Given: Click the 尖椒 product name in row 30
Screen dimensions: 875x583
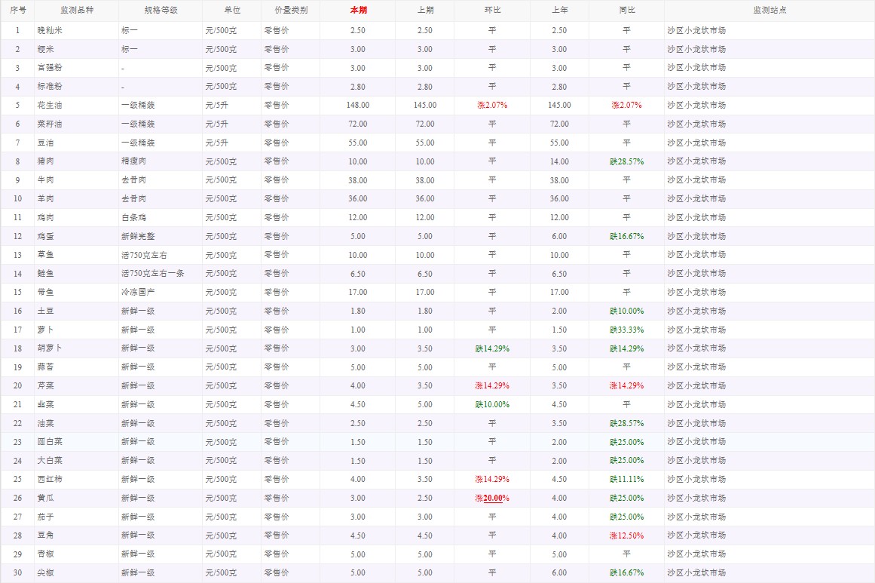Looking at the screenshot, I should [45, 572].
